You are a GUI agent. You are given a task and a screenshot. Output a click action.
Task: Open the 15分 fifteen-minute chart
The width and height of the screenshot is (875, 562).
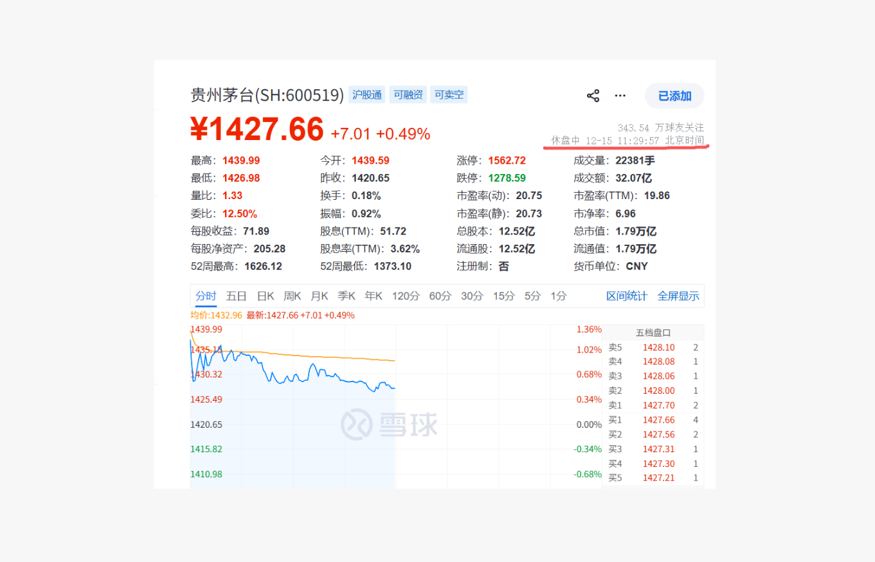[503, 296]
